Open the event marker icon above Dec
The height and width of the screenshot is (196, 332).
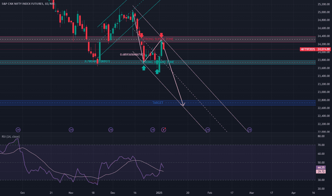(x=111, y=130)
